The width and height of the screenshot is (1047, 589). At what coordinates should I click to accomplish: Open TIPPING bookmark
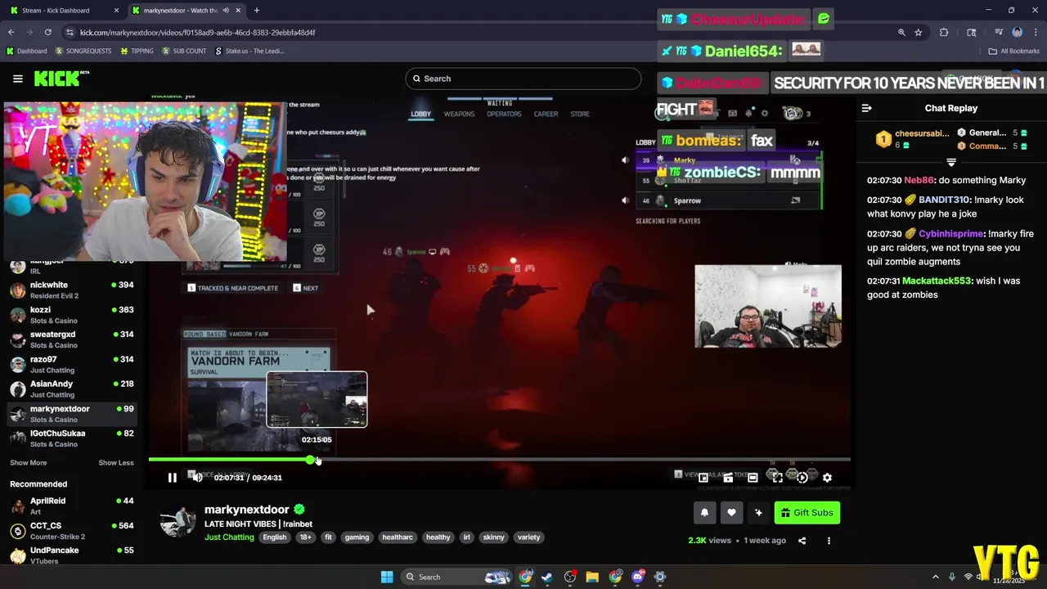[x=137, y=51]
